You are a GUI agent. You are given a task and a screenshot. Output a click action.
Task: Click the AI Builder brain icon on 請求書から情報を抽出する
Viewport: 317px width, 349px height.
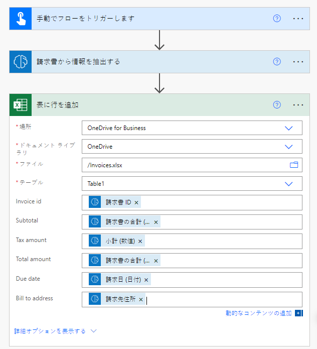(x=21, y=62)
